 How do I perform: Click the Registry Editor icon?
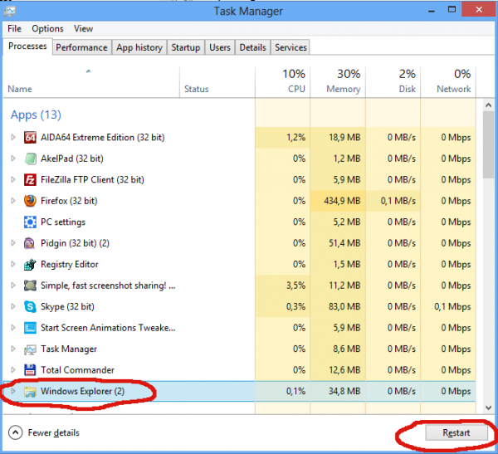click(x=30, y=265)
